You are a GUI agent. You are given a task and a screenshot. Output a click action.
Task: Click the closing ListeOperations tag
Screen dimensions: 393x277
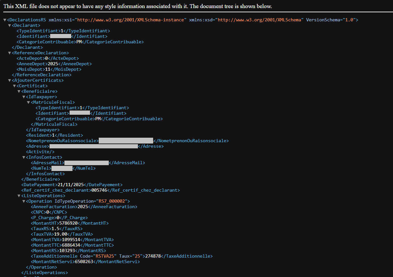44,273
